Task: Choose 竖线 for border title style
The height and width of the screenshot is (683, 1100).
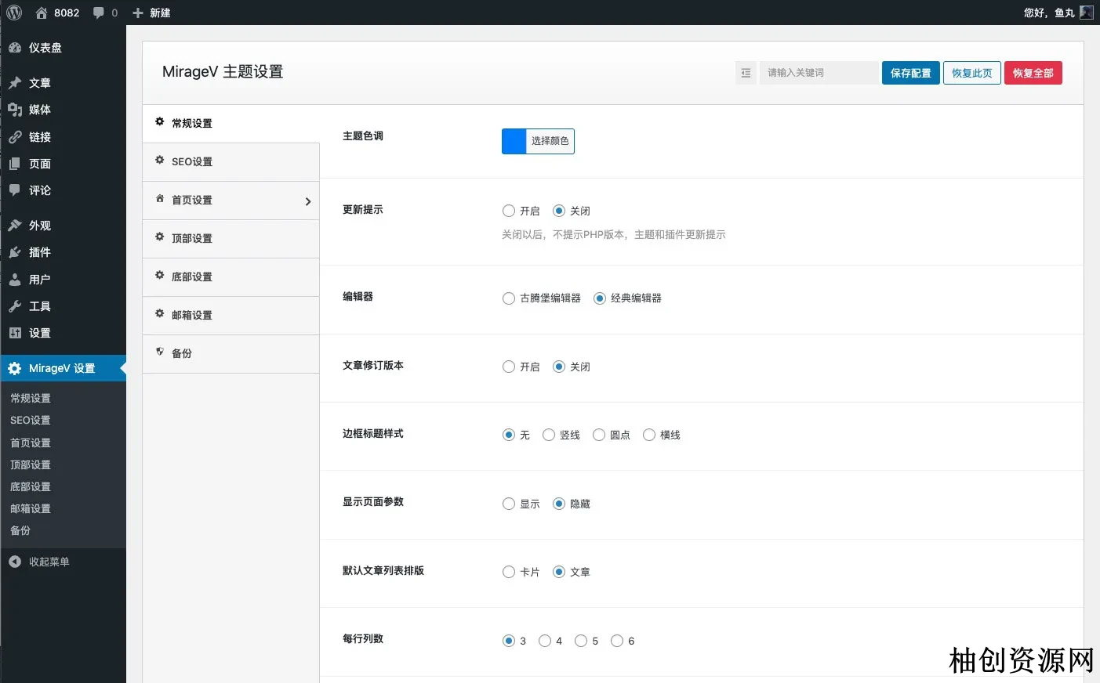Action: click(549, 435)
